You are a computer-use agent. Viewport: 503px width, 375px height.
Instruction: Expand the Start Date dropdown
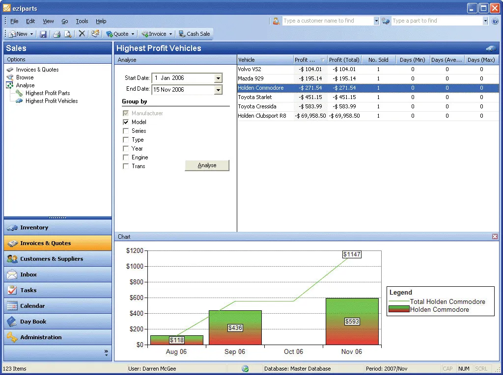coord(218,78)
